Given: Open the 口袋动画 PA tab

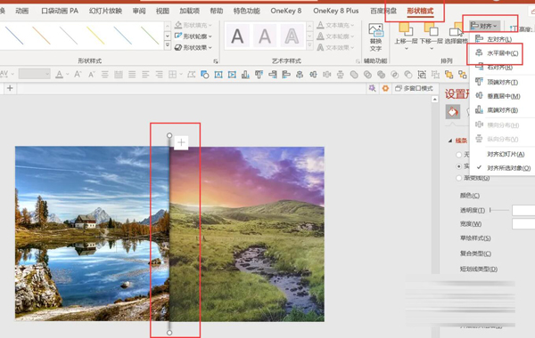Looking at the screenshot, I should pos(60,11).
